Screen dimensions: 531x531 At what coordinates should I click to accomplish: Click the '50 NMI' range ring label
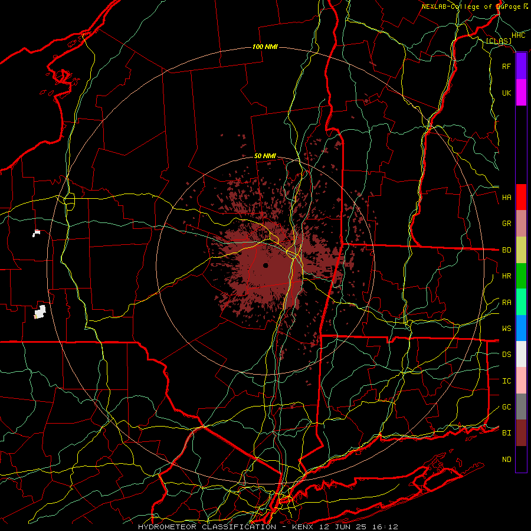click(265, 156)
